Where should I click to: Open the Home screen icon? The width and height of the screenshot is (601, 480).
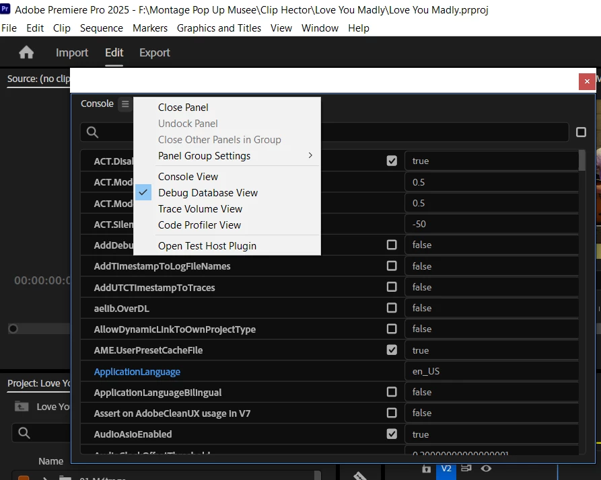[26, 52]
